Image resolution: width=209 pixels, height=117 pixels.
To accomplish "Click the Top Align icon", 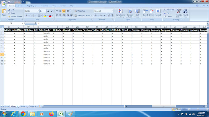I will (x=57, y=11).
